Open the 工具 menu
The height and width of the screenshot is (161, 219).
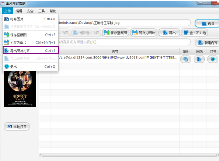pos(42,11)
